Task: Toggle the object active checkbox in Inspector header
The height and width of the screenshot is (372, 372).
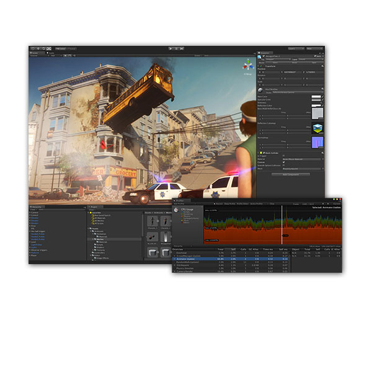Action: [263, 56]
